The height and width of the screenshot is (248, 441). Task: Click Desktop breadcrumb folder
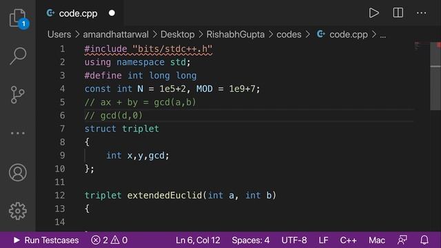pyautogui.click(x=178, y=34)
